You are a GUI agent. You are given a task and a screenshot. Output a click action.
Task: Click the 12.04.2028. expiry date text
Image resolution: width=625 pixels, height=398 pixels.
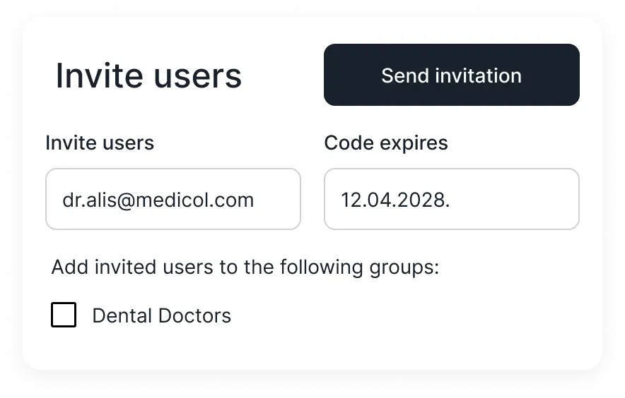(395, 200)
